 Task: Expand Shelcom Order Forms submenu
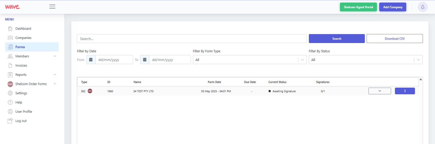coord(55,84)
